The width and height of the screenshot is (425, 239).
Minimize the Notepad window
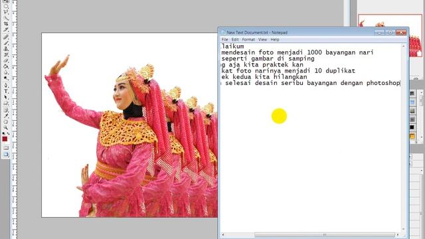[x=379, y=33]
